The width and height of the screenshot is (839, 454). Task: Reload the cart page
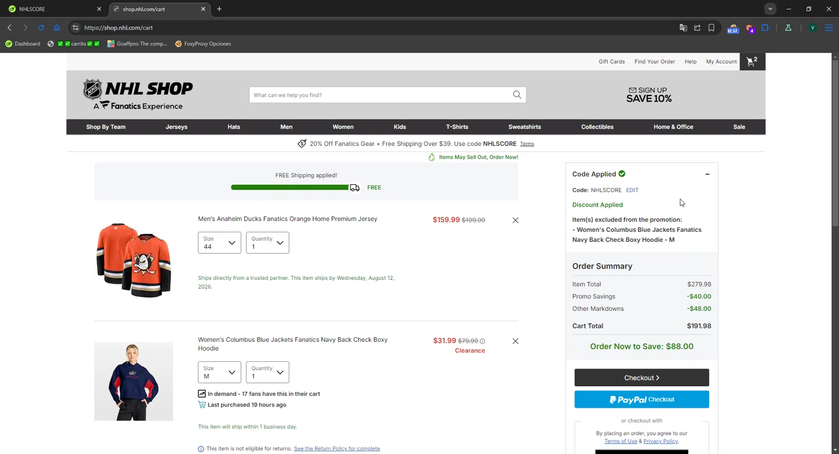point(41,27)
